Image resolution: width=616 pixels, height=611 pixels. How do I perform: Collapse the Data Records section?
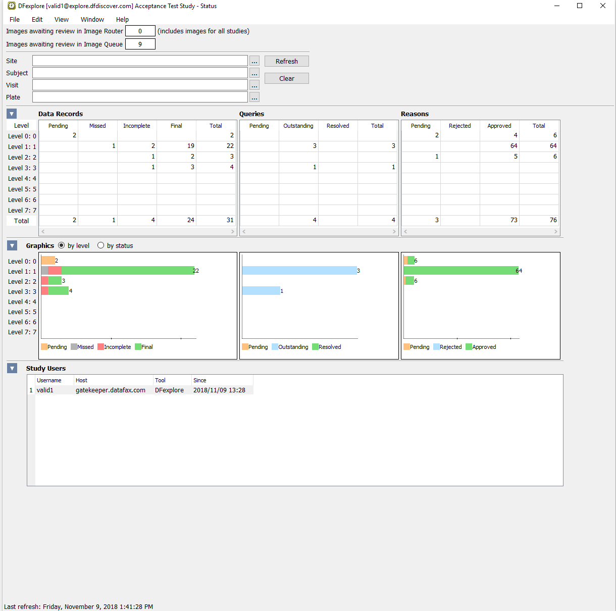click(12, 114)
